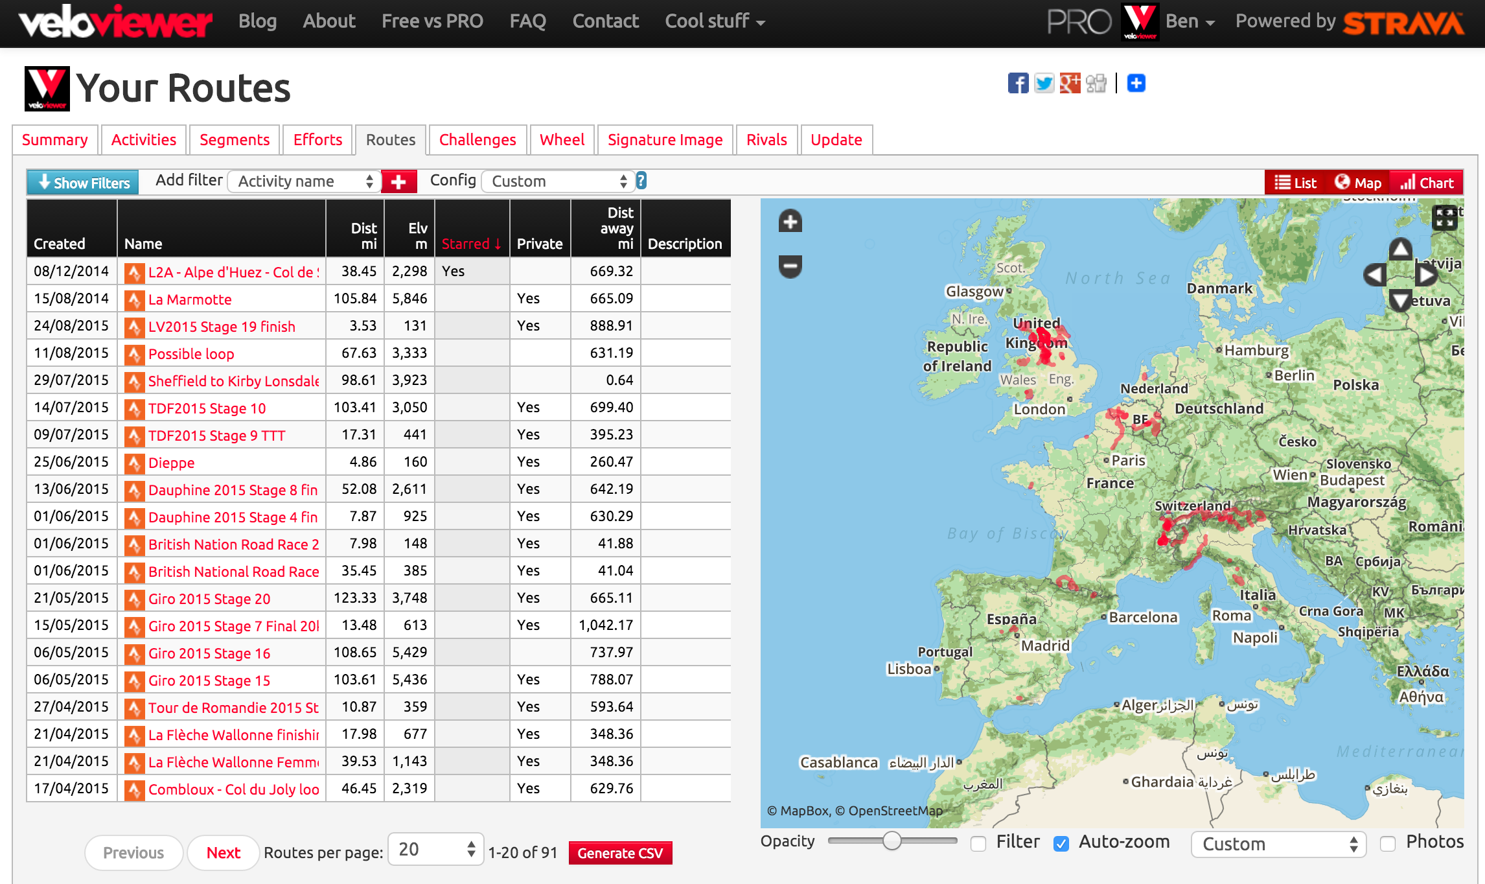Switch to List view toggle
This screenshot has width=1485, height=884.
click(1295, 183)
